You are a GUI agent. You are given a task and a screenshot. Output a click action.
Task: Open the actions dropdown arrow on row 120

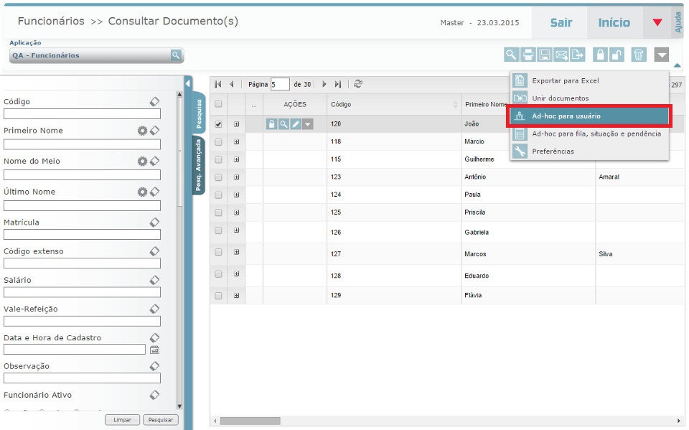pos(307,124)
